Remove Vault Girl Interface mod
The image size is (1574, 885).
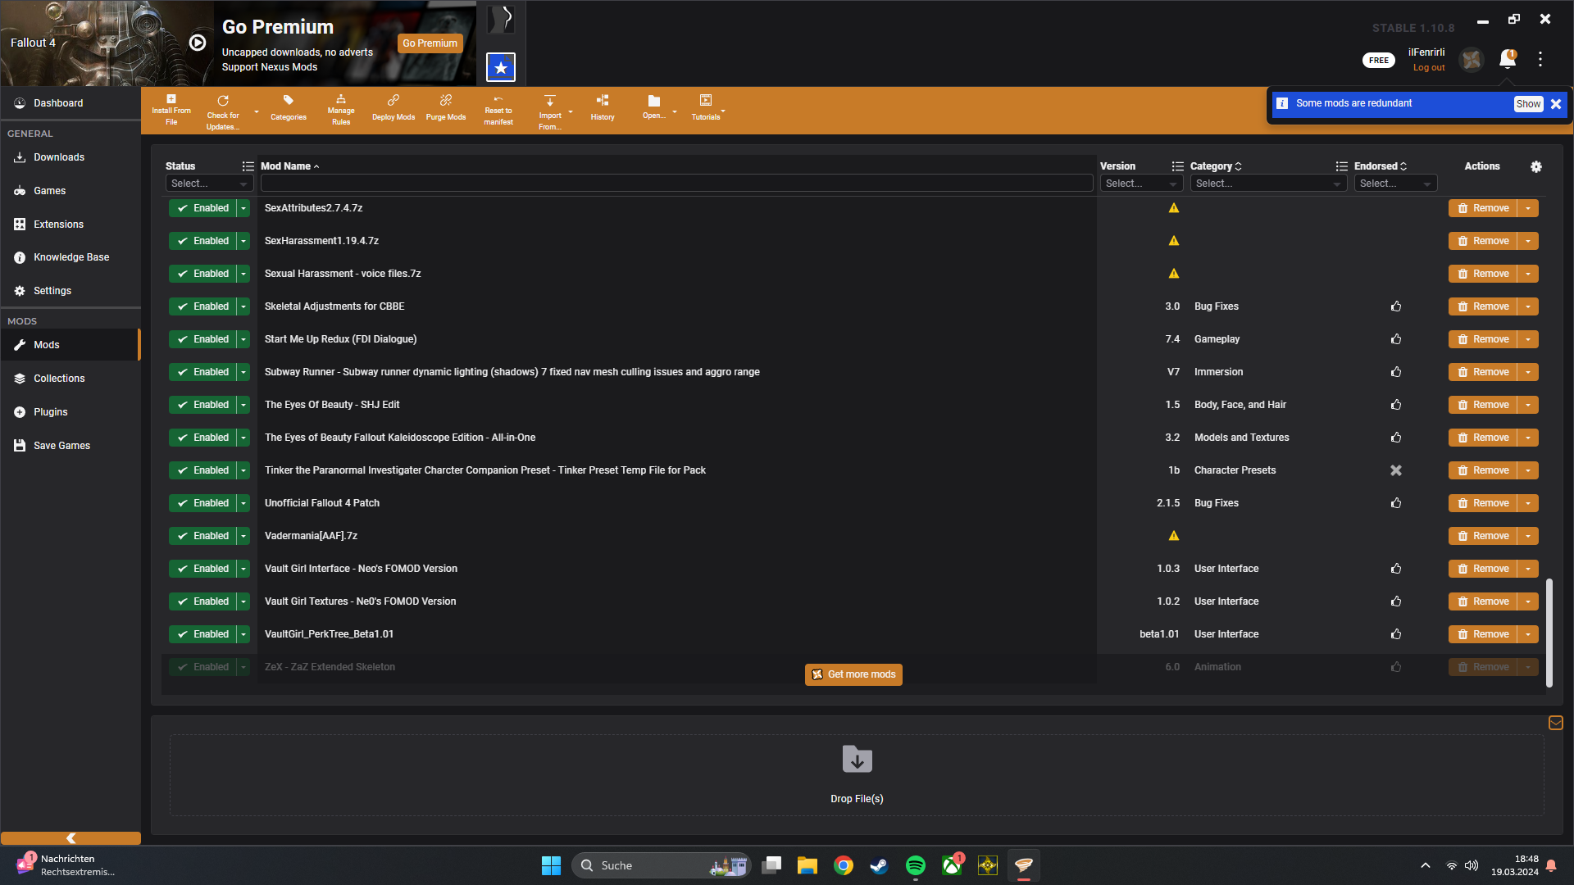point(1483,569)
